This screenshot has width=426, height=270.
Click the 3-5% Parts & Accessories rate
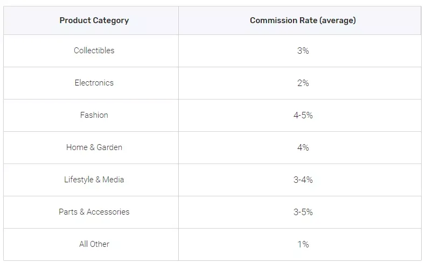[x=303, y=212]
